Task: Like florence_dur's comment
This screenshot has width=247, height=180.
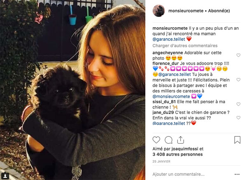Action: (238, 80)
